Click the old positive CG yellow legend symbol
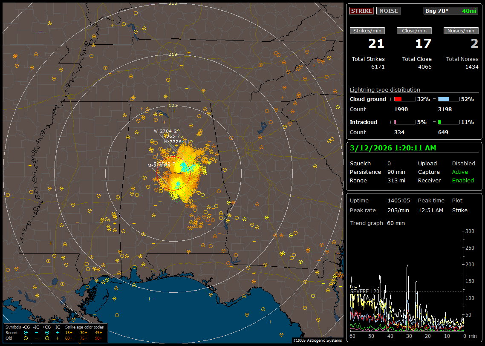Image resolution: width=485 pixels, height=346 pixels. coord(47,337)
